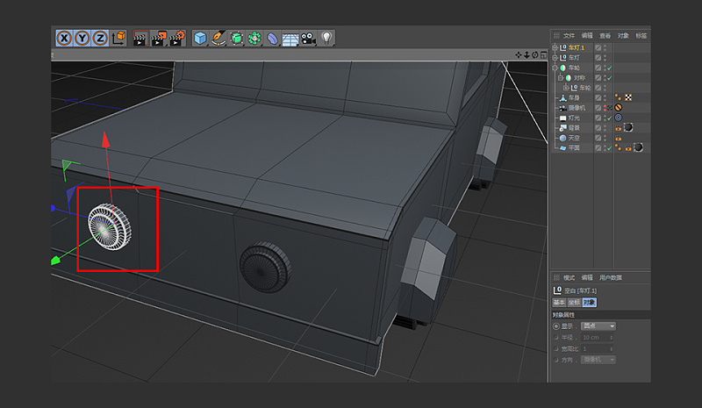Toggle the Z axis lock
Screen dimensions: 702x408
coord(100,38)
